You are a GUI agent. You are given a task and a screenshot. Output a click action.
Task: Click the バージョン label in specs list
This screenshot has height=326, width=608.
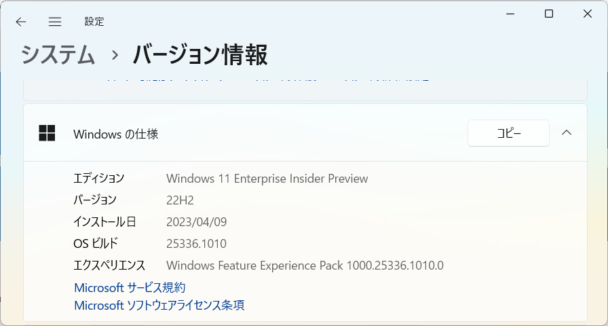click(x=95, y=200)
